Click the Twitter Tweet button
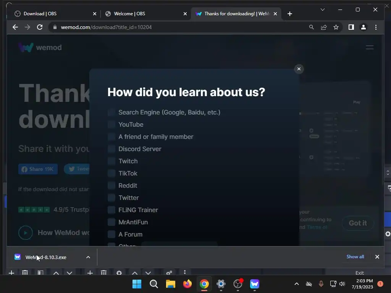The width and height of the screenshot is (391, 293). [x=77, y=169]
